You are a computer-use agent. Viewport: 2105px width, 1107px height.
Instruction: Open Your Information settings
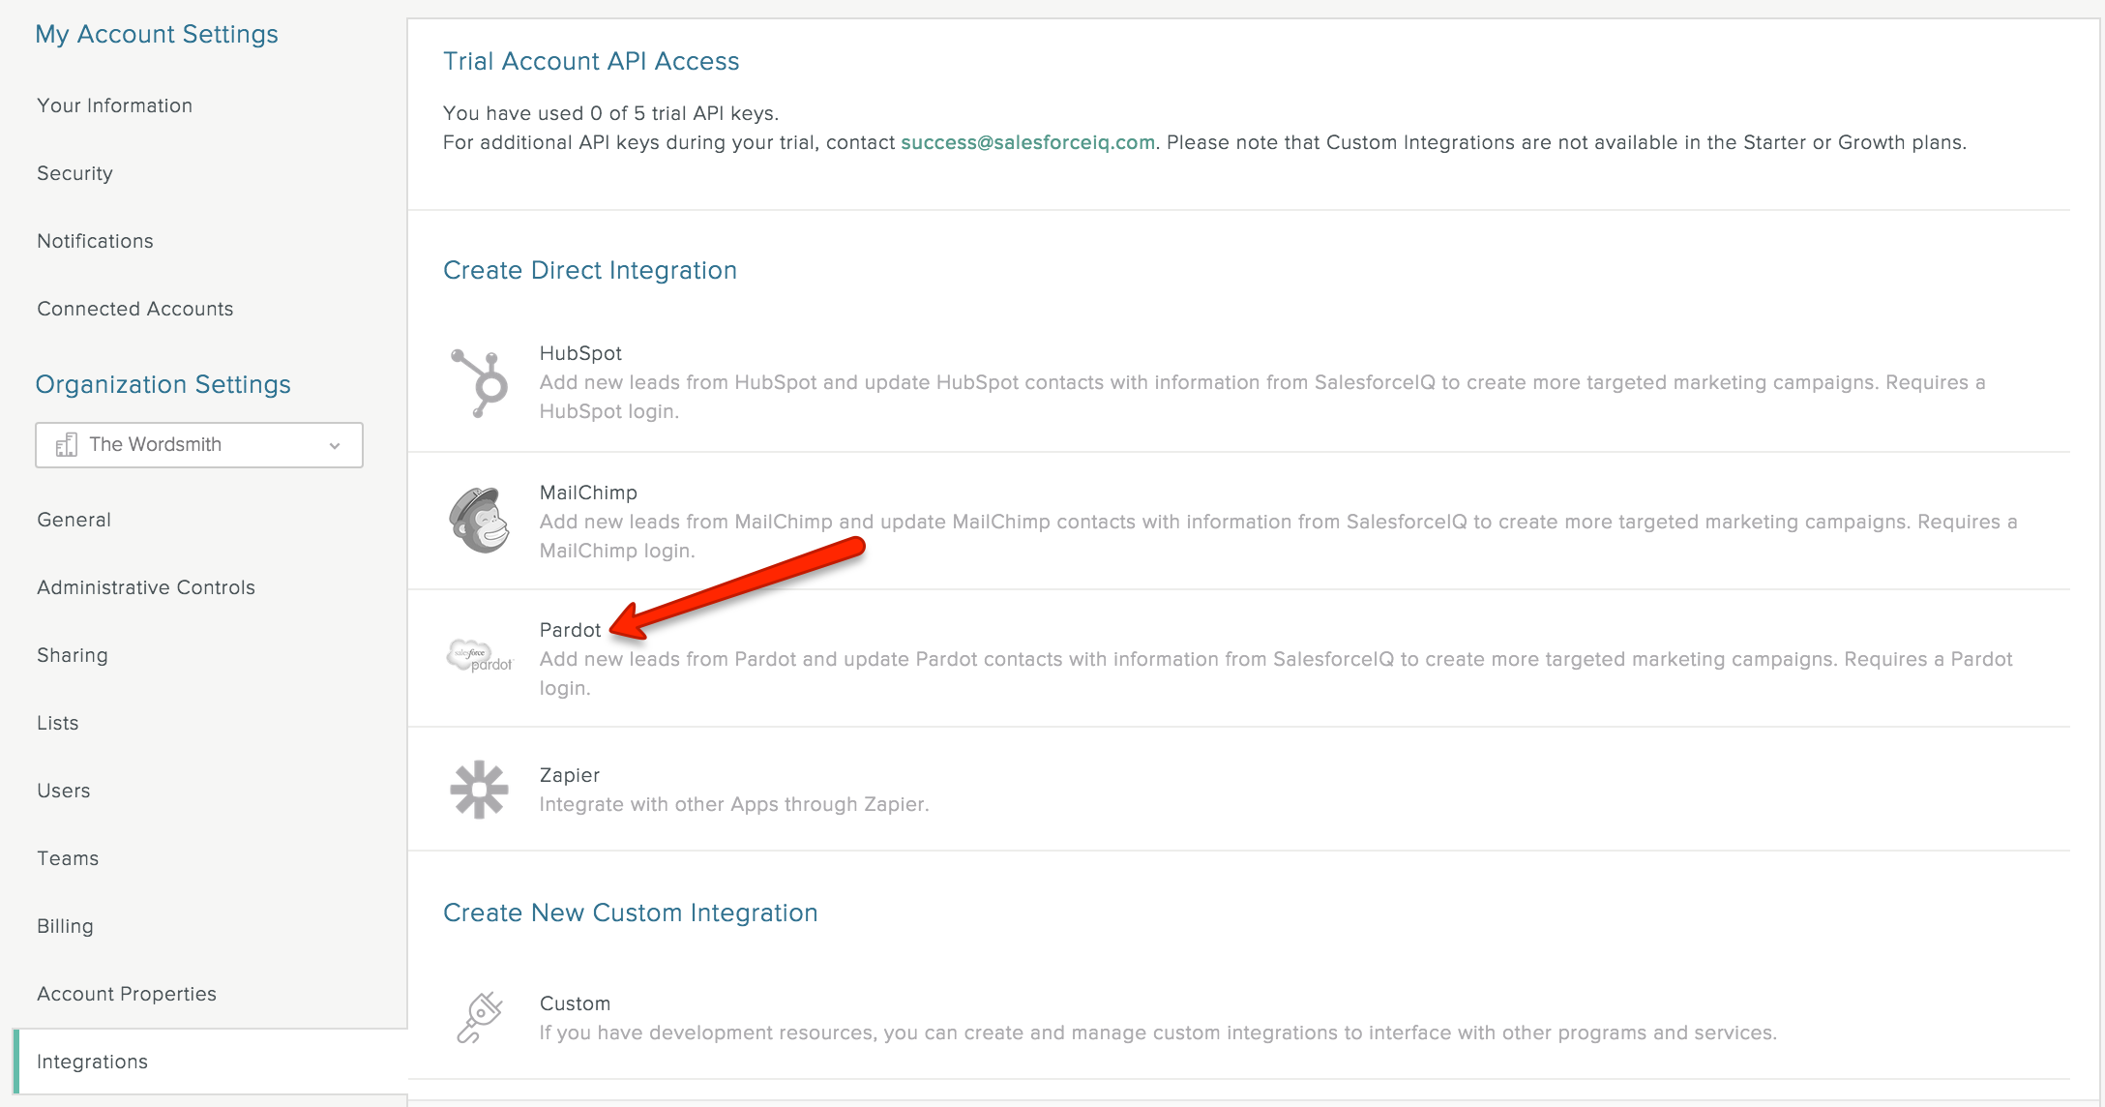(114, 105)
